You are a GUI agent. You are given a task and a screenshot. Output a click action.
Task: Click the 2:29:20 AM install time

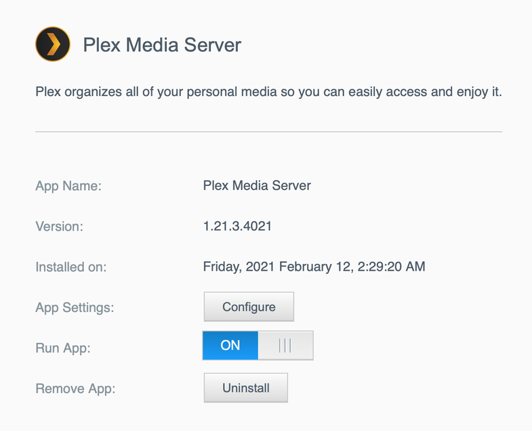[390, 267]
